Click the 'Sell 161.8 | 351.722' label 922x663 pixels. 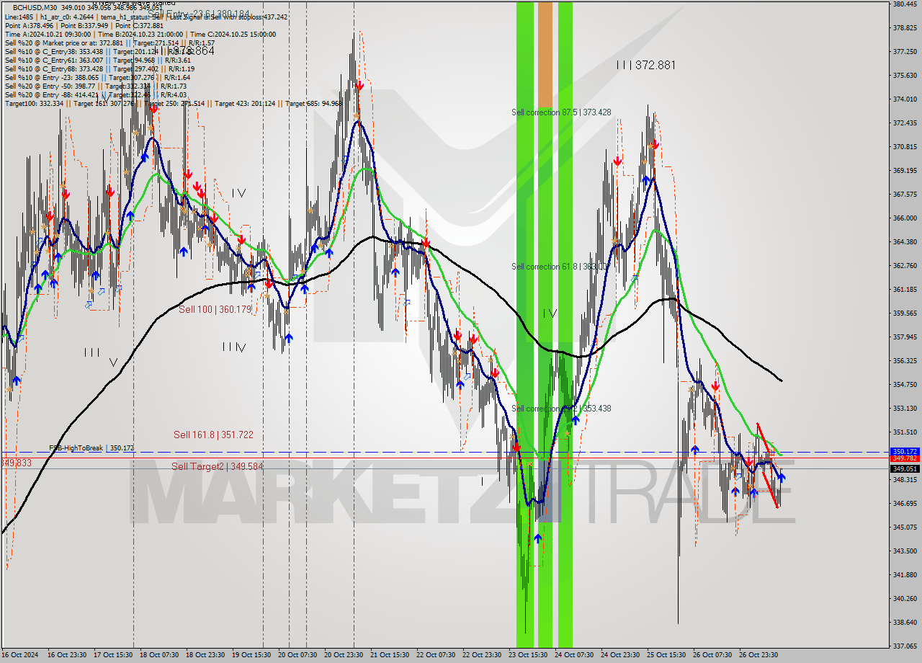(213, 435)
